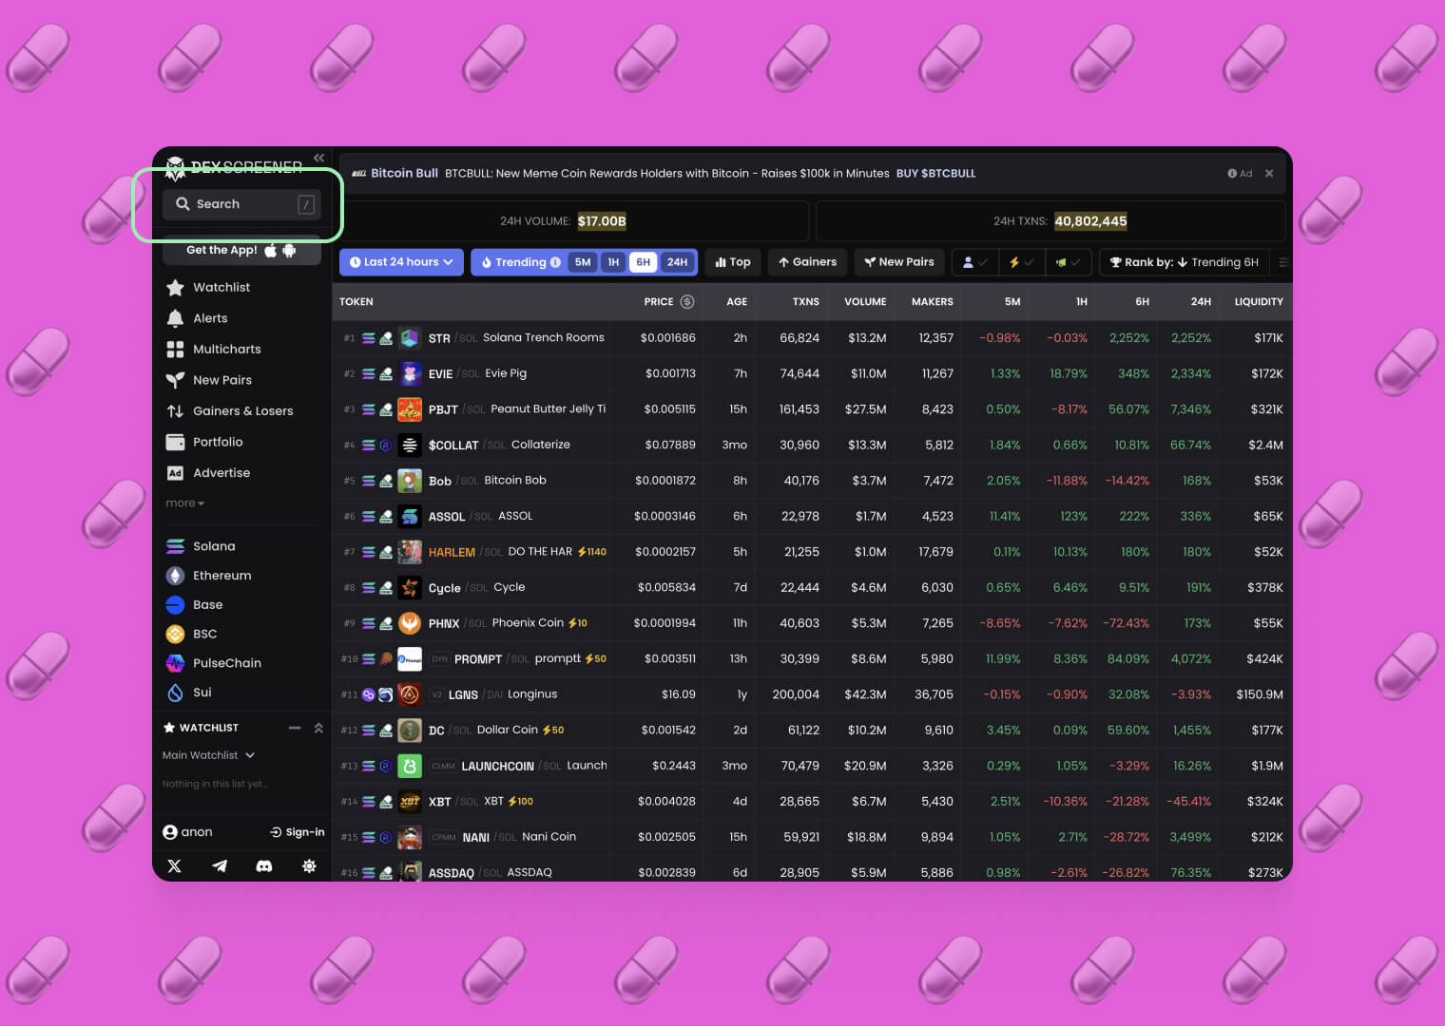Click the '$150.9M' liquidity value

coord(1260,694)
